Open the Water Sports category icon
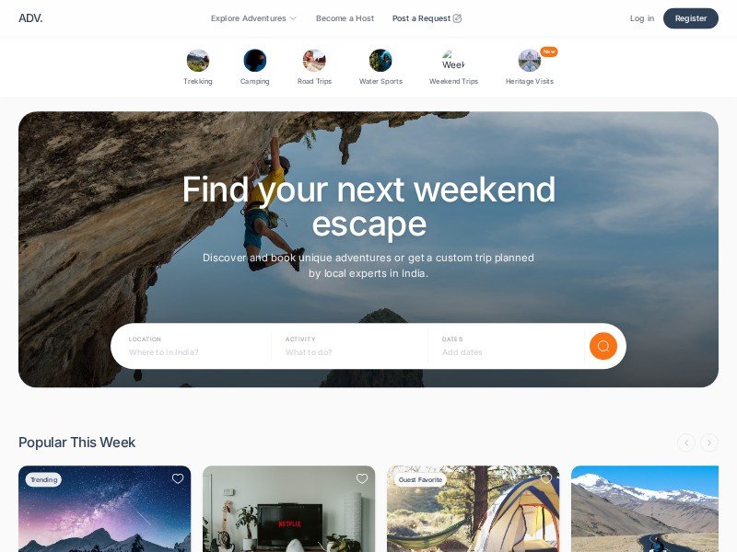This screenshot has width=737, height=552. (380, 61)
